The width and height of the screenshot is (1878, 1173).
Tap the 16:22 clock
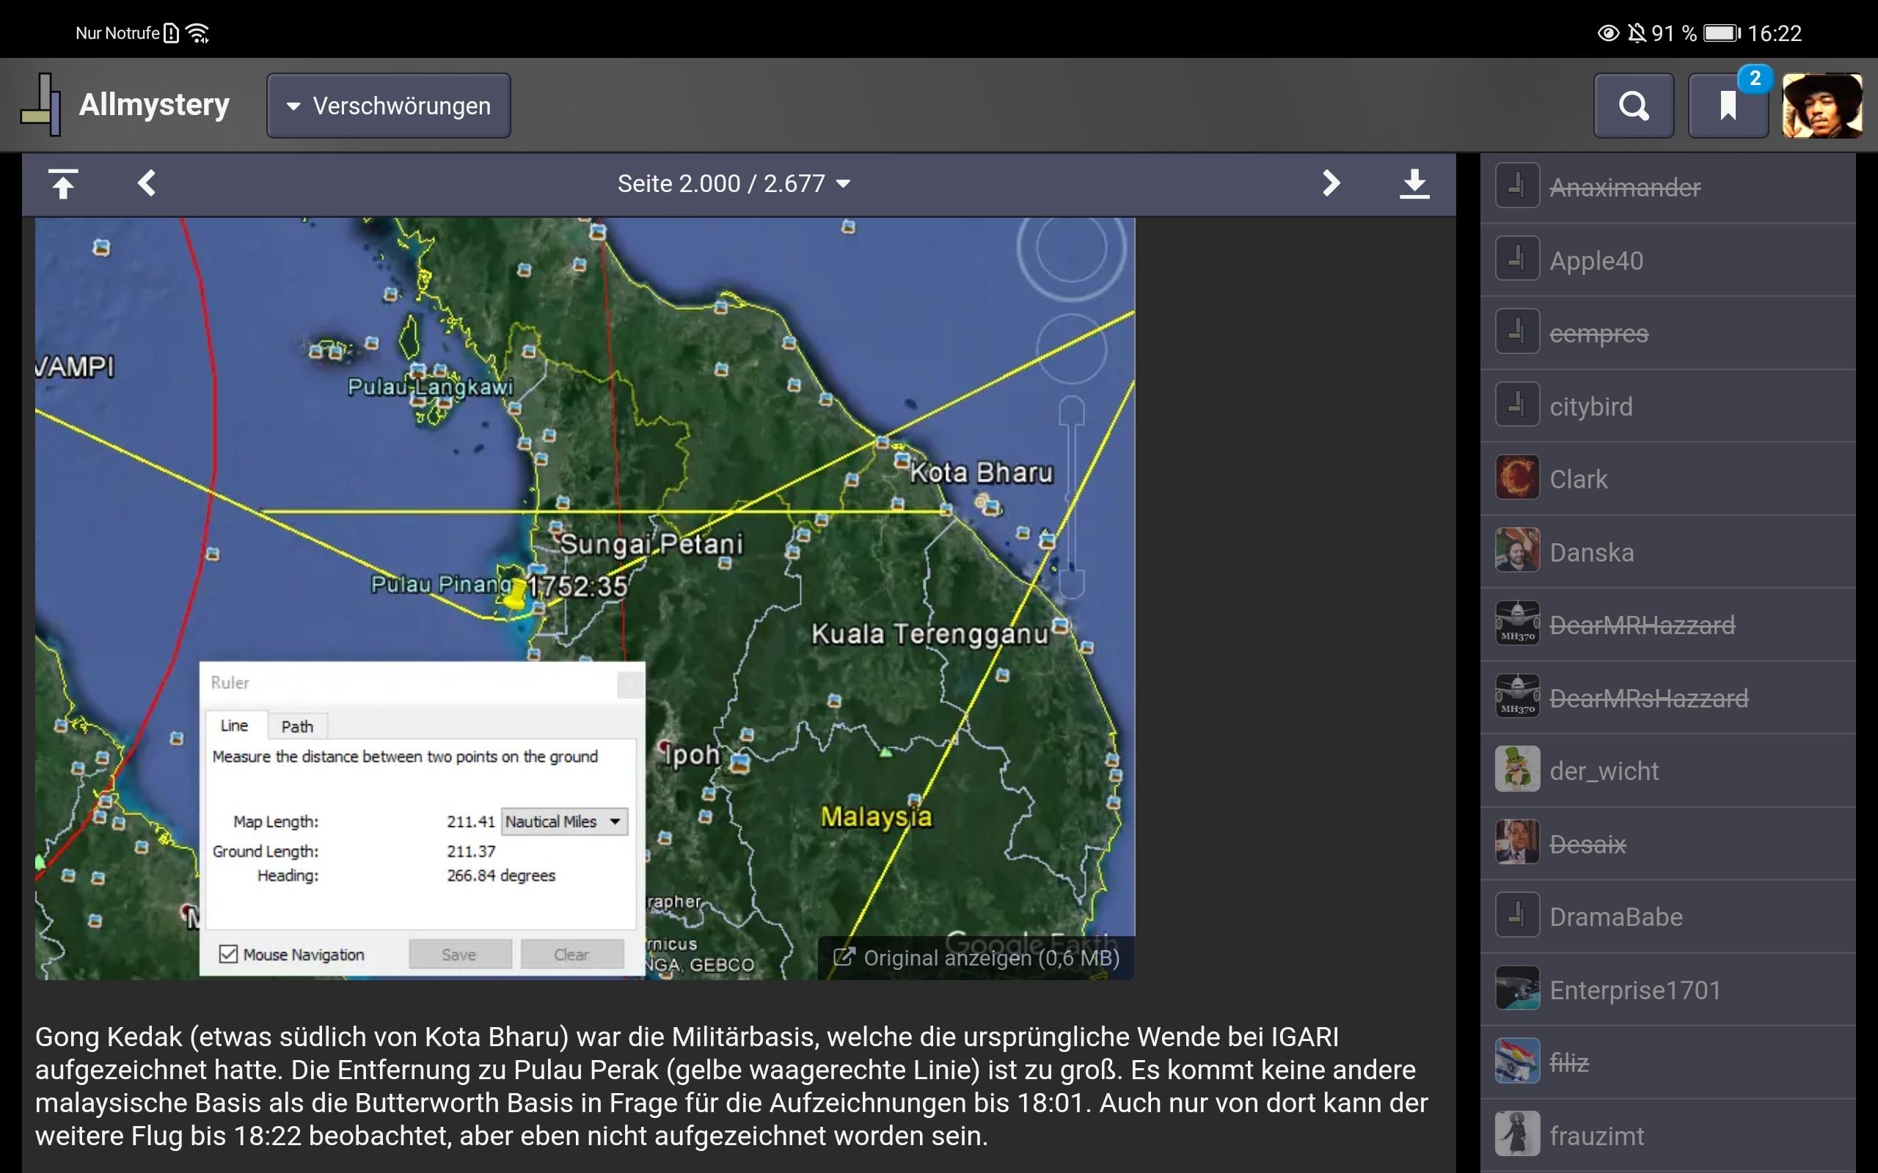[1775, 34]
